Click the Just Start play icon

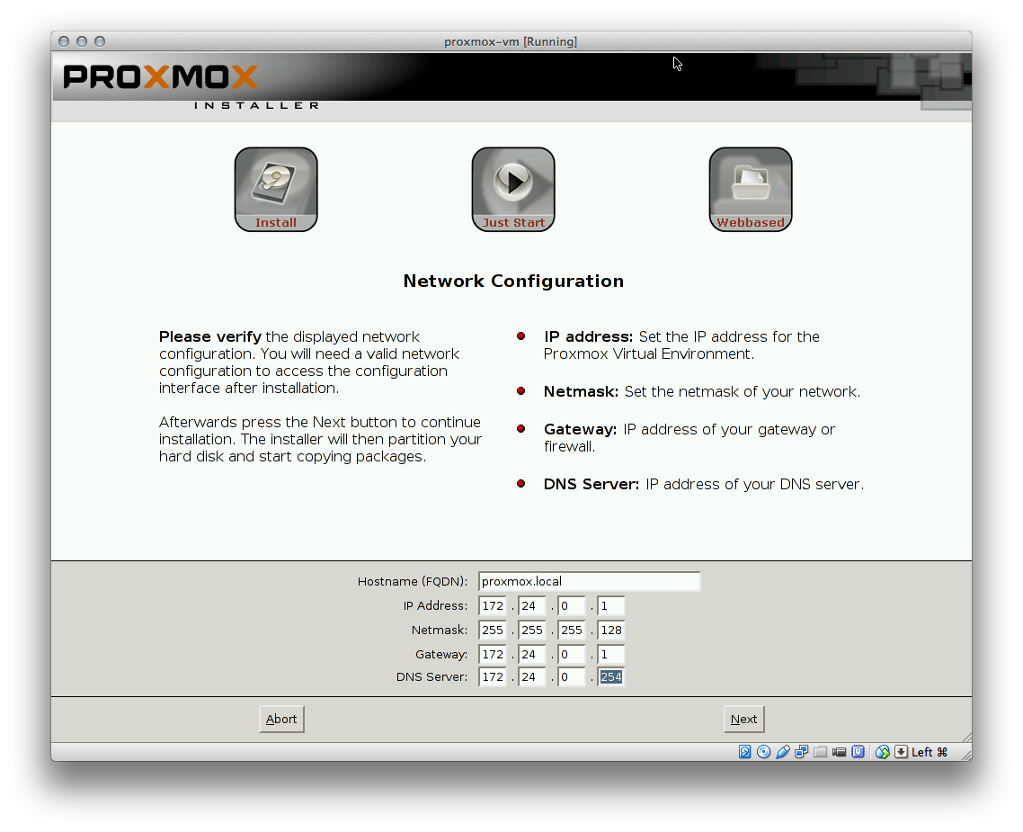513,189
